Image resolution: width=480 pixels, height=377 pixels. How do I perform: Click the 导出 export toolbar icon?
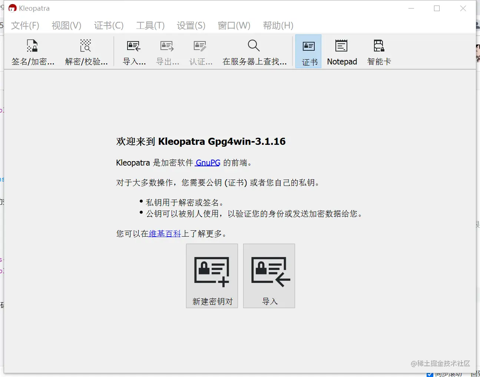point(167,52)
